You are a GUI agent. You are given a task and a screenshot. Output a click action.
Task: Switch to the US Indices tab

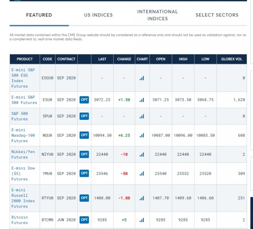pyautogui.click(x=98, y=15)
